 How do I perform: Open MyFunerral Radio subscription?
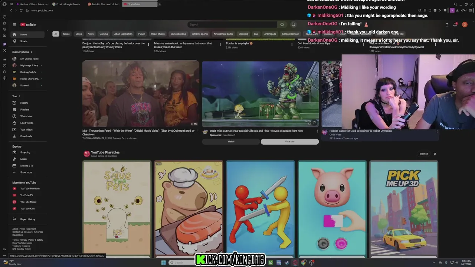click(x=27, y=59)
